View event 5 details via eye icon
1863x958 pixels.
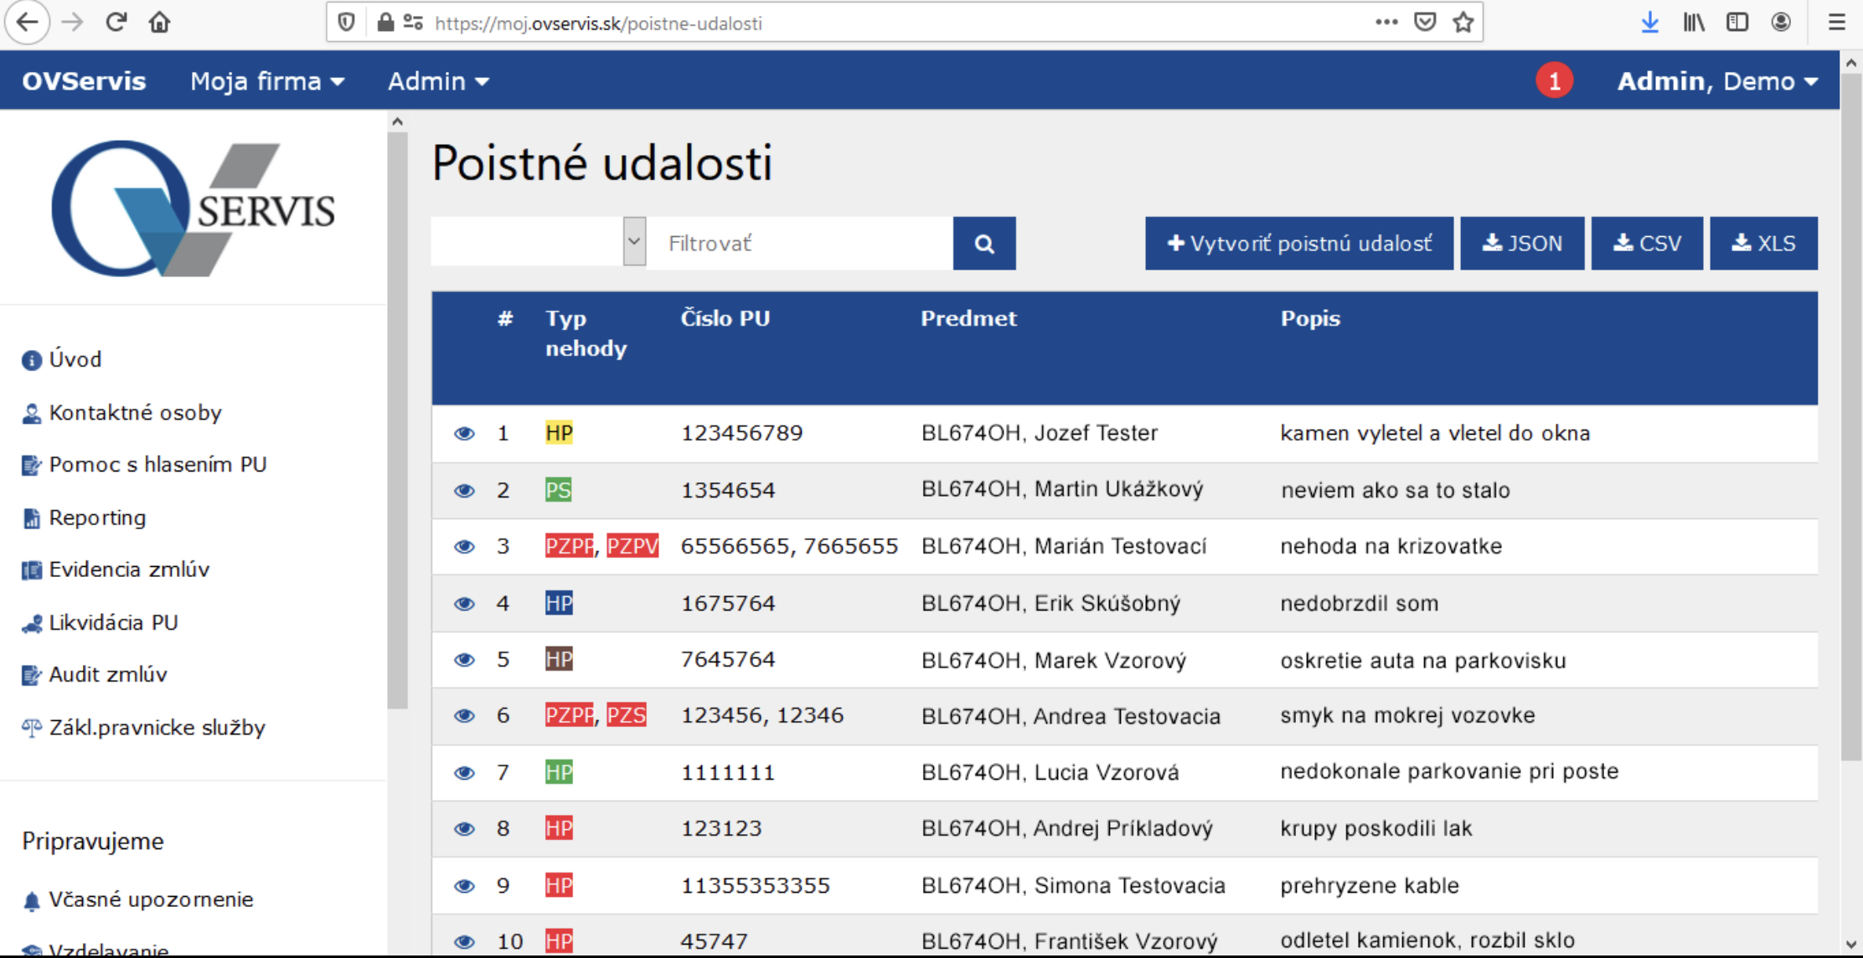[x=464, y=660]
